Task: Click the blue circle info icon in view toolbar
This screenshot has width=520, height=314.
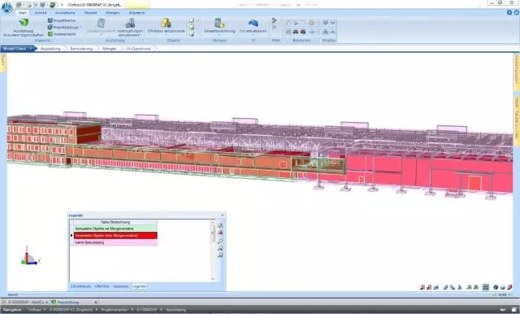Action: (x=496, y=287)
